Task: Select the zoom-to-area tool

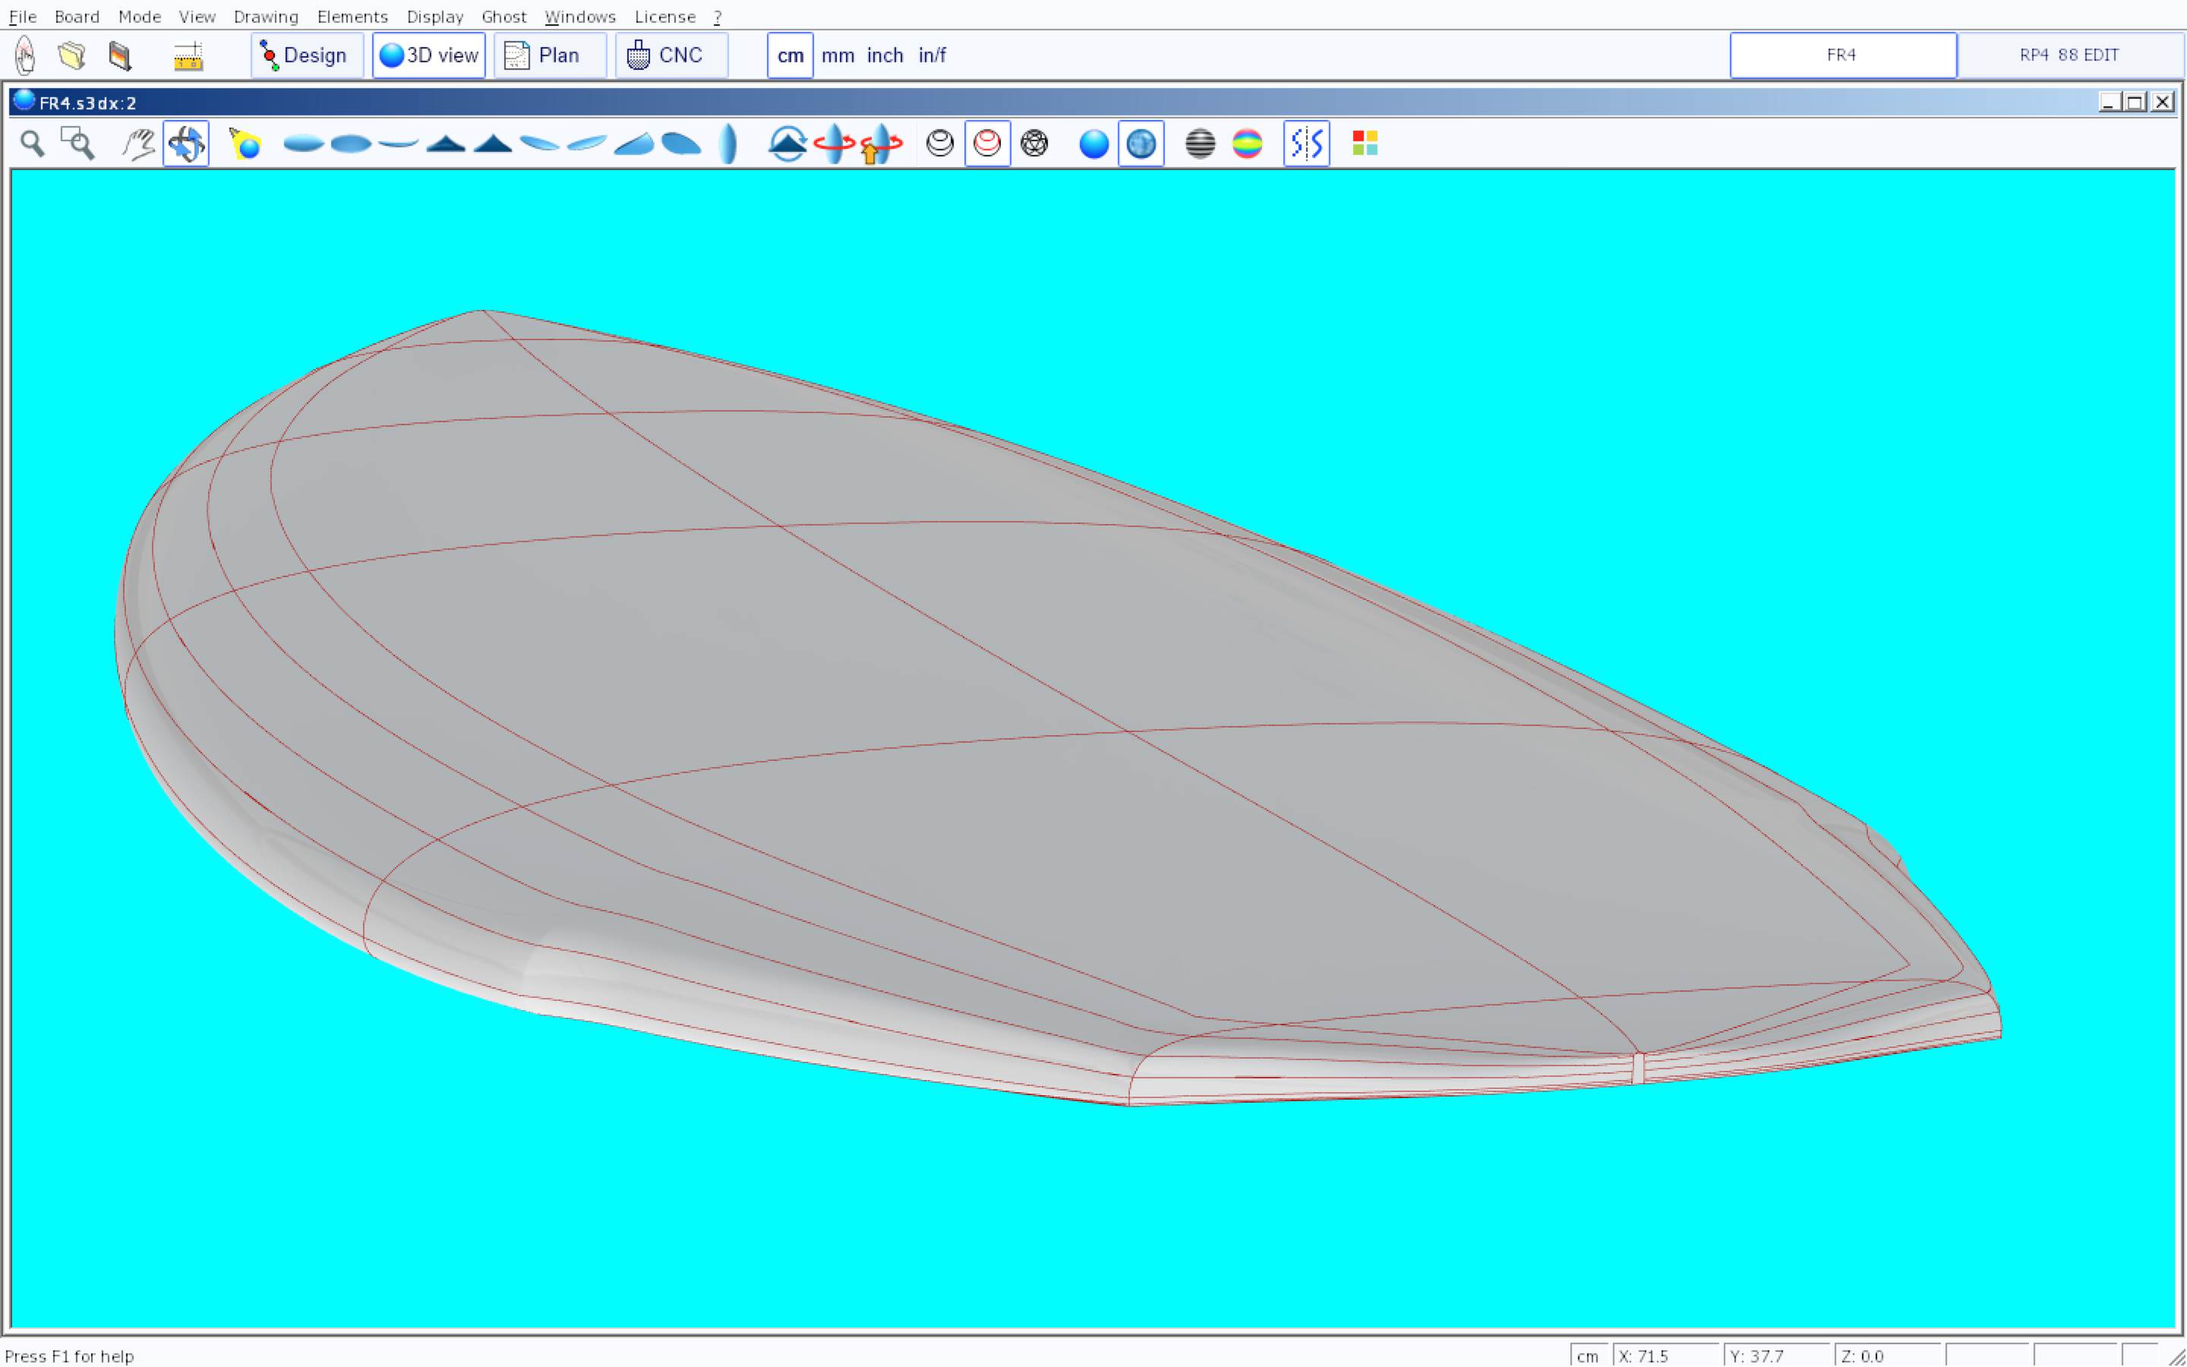Action: coord(77,144)
